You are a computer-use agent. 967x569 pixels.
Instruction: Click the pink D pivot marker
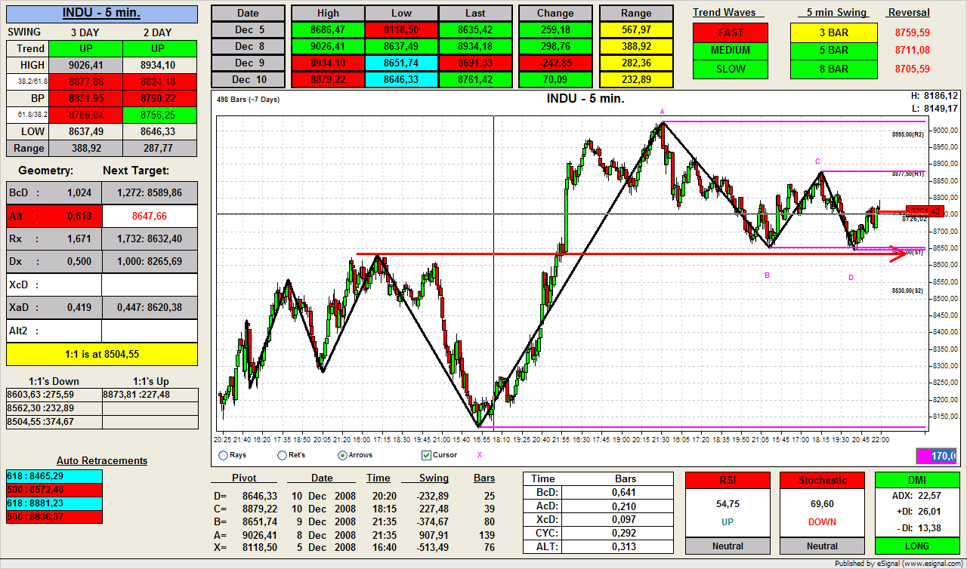tap(851, 278)
